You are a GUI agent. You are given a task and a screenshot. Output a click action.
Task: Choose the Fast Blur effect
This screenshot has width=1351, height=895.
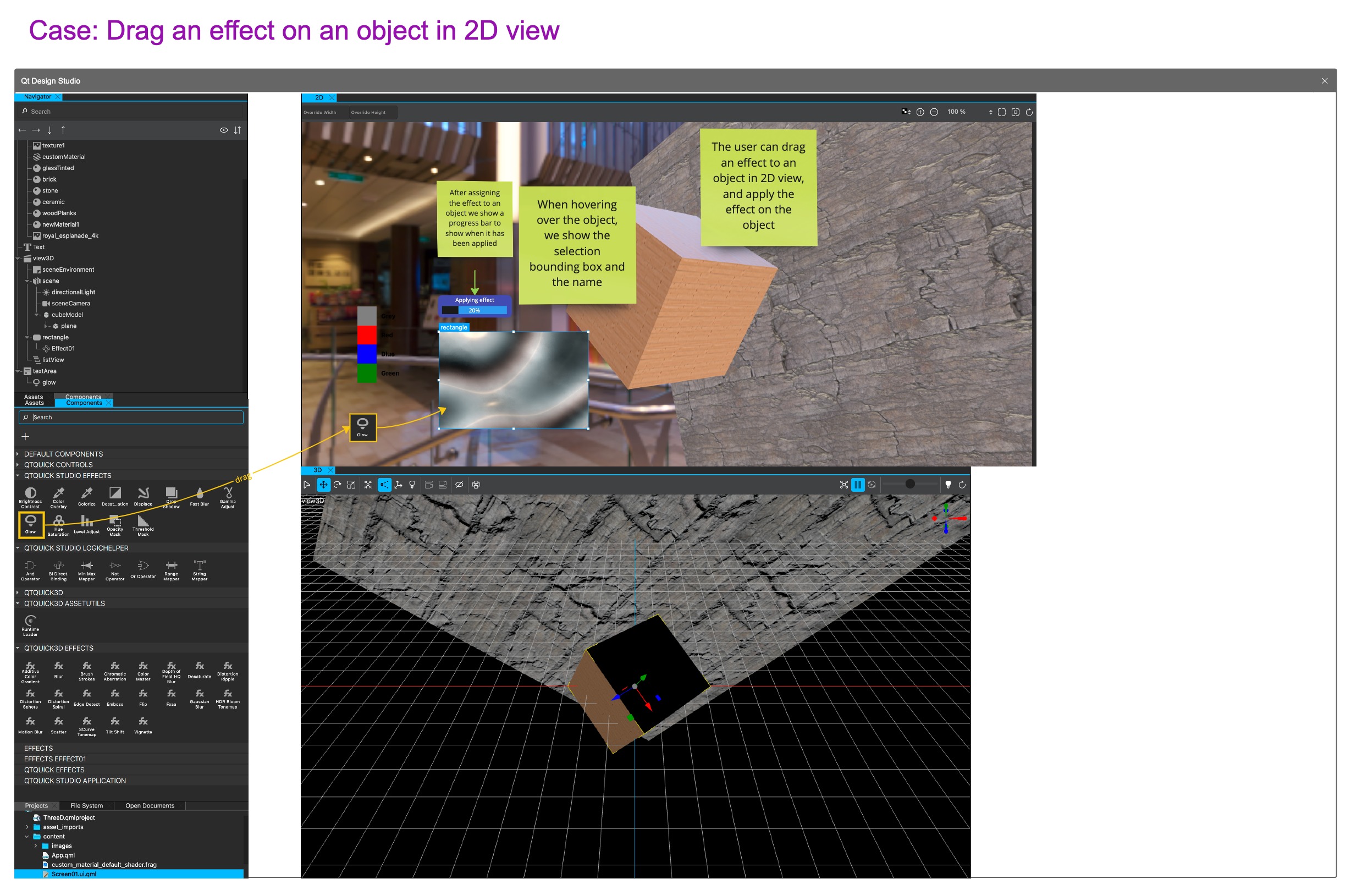pos(199,496)
